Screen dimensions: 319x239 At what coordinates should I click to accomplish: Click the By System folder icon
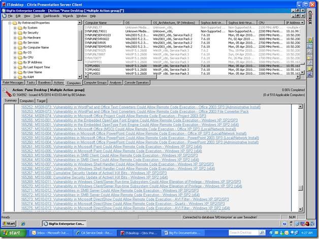tap(20, 28)
